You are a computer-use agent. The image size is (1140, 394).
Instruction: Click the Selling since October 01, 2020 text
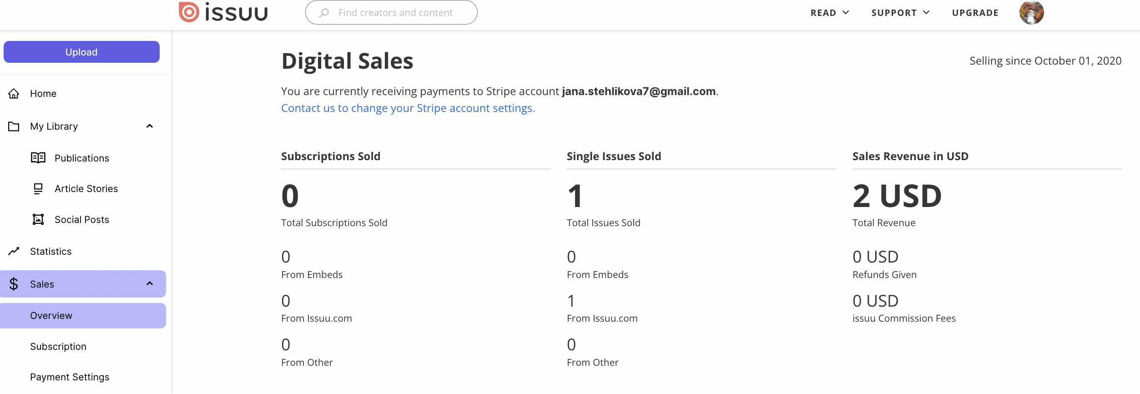click(x=1045, y=61)
